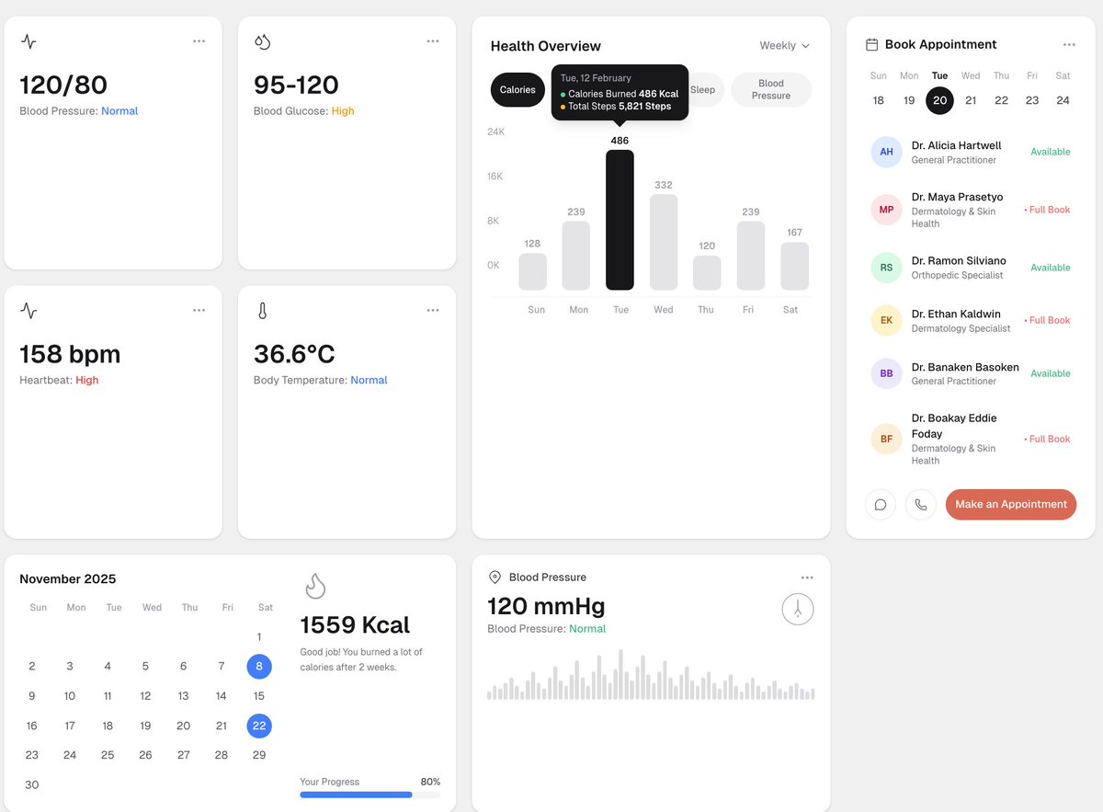Click the phone call icon button
Viewport: 1103px width, 812px height.
(921, 505)
